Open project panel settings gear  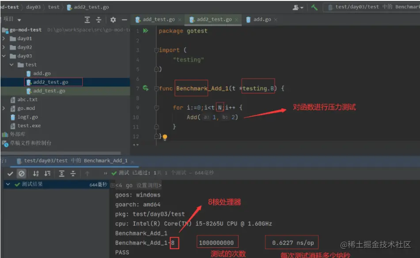click(113, 20)
